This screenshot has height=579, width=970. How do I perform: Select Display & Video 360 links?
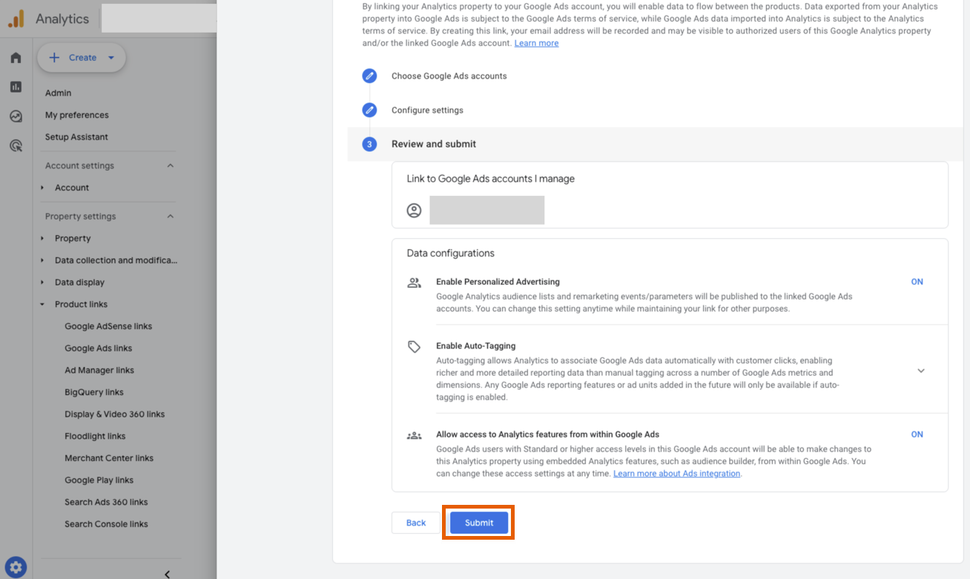(x=114, y=414)
